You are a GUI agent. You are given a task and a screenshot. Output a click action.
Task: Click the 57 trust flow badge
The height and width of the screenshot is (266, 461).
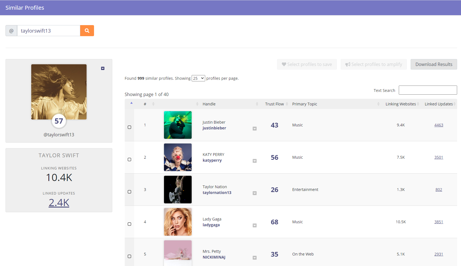point(59,121)
